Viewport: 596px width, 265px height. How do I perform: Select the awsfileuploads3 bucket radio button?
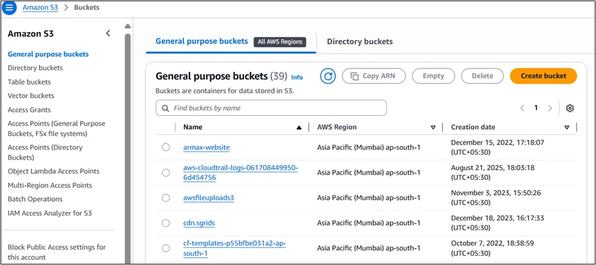(x=166, y=198)
